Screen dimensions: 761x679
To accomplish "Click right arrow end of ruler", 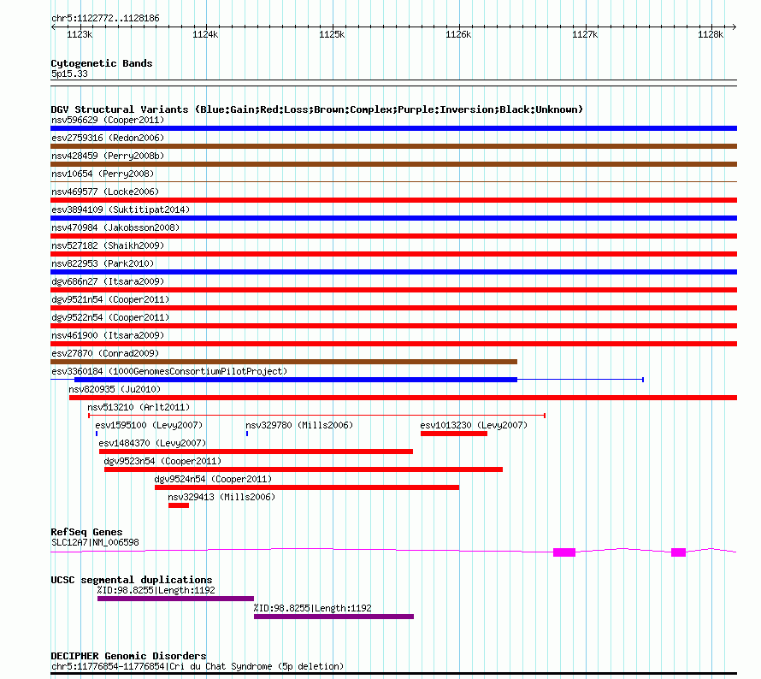I will 734,27.
